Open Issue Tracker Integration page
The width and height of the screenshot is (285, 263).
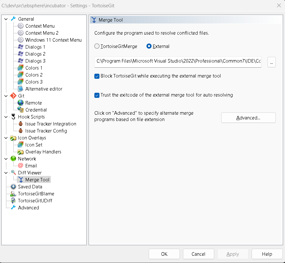tap(51, 124)
